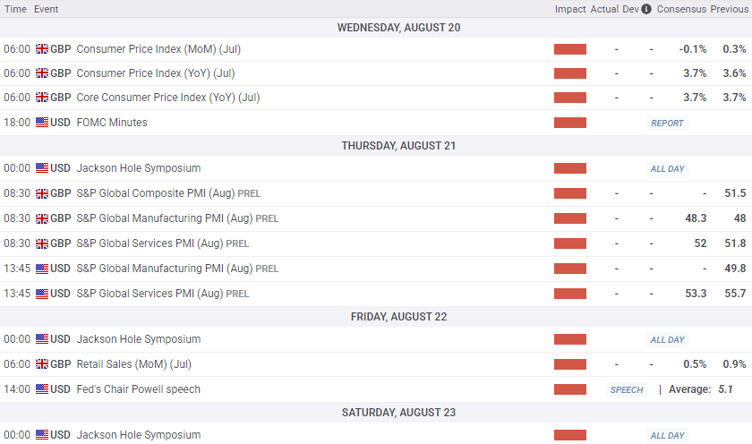
Task: Click the Consensus column header
Action: [681, 9]
